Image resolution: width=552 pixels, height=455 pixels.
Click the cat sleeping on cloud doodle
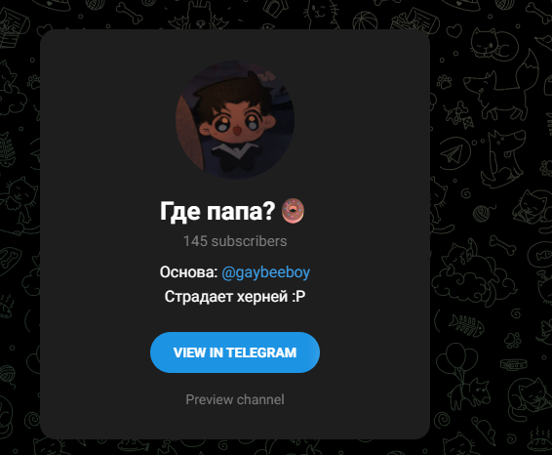[472, 273]
